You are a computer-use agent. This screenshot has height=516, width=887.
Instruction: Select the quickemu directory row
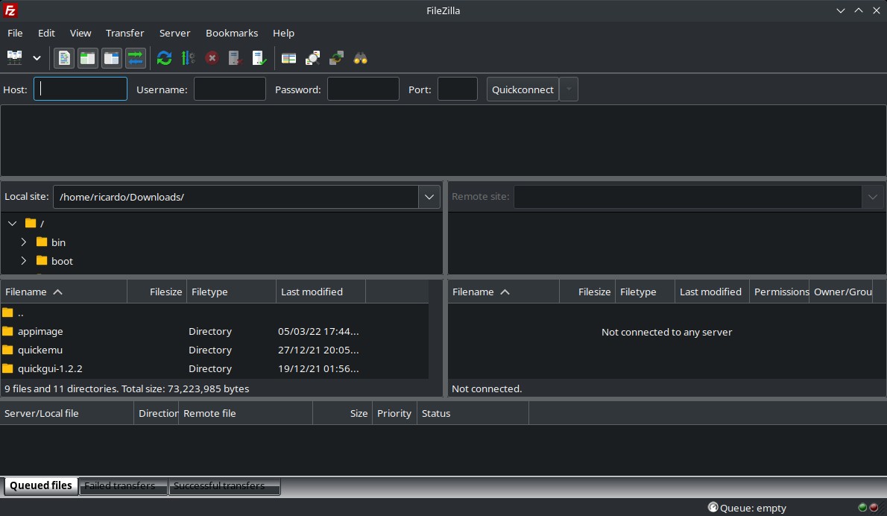coord(215,350)
